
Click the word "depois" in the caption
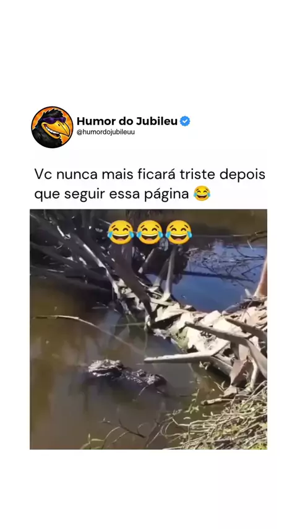point(243,175)
